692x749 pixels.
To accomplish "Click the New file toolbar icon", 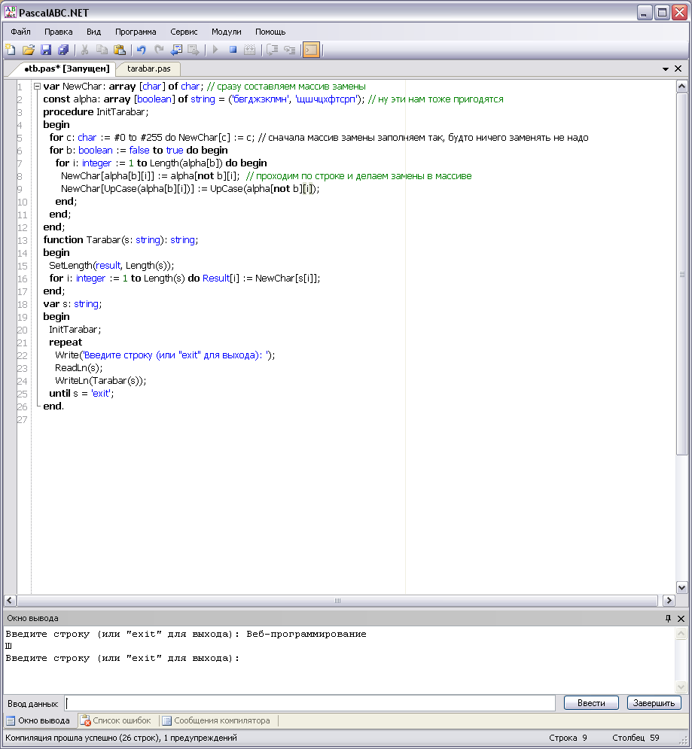I will click(11, 50).
